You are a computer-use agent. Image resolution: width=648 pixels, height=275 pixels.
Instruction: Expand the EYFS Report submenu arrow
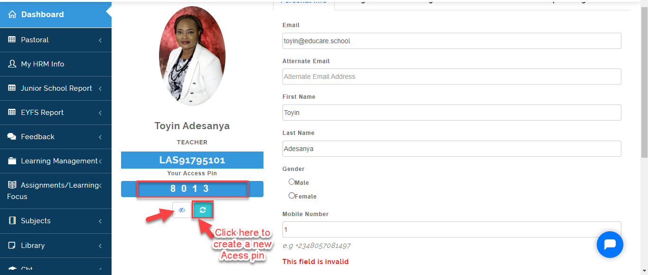100,113
